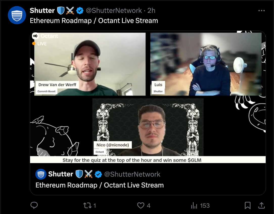The width and height of the screenshot is (274, 214).
Task: Share the post via upload arrow icon
Action: pos(262,205)
